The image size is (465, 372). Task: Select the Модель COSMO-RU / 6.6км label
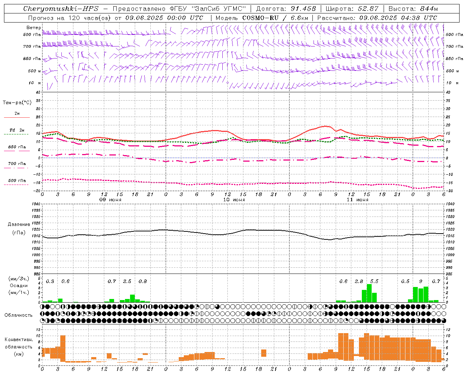pos(262,18)
